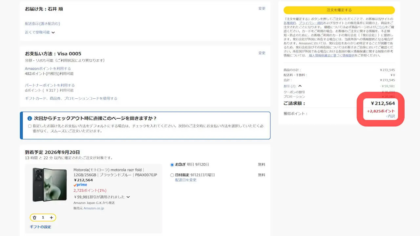
Task: Click the trash icon in the quantity stepper
Action: pyautogui.click(x=34, y=218)
